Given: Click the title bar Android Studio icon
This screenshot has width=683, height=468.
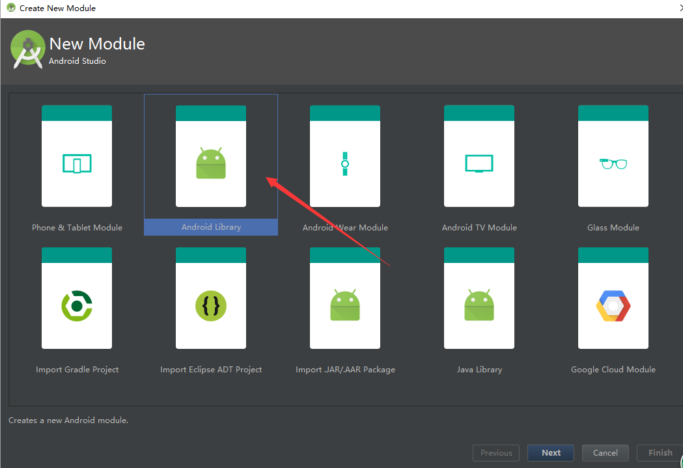Looking at the screenshot, I should pyautogui.click(x=11, y=8).
